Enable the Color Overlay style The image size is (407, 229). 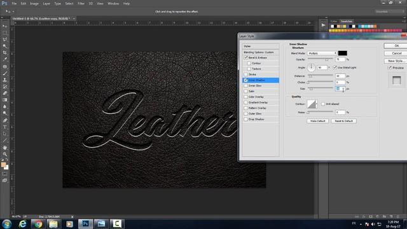tap(246, 97)
